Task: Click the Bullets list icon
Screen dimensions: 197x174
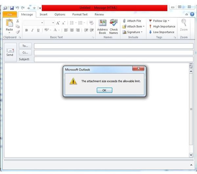Action: (x=72, y=23)
